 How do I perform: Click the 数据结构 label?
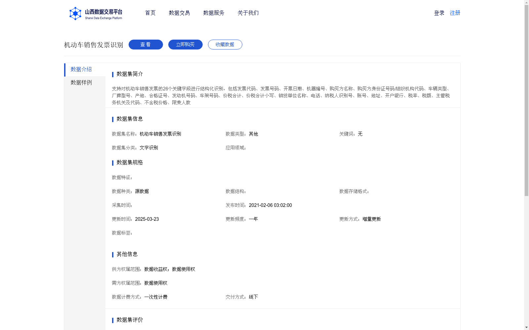pos(236,191)
